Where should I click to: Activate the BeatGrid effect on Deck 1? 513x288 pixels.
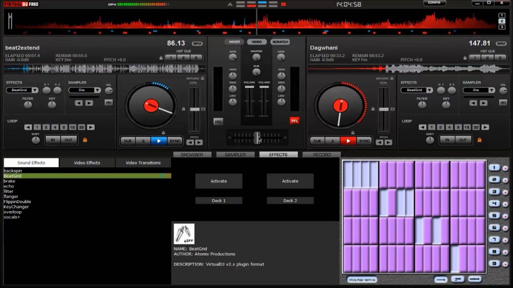coord(219,181)
